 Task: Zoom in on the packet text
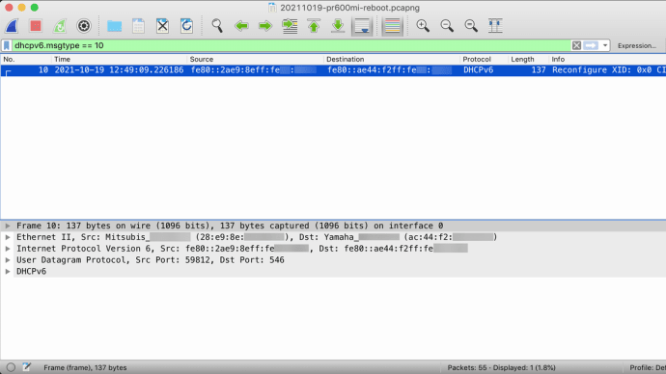(x=423, y=26)
